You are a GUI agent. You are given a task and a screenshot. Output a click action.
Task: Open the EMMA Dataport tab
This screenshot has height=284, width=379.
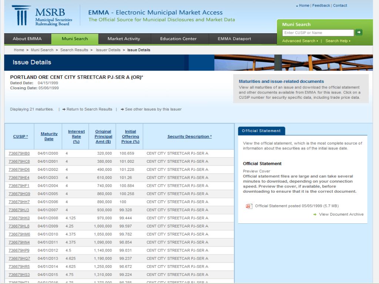[x=234, y=38]
